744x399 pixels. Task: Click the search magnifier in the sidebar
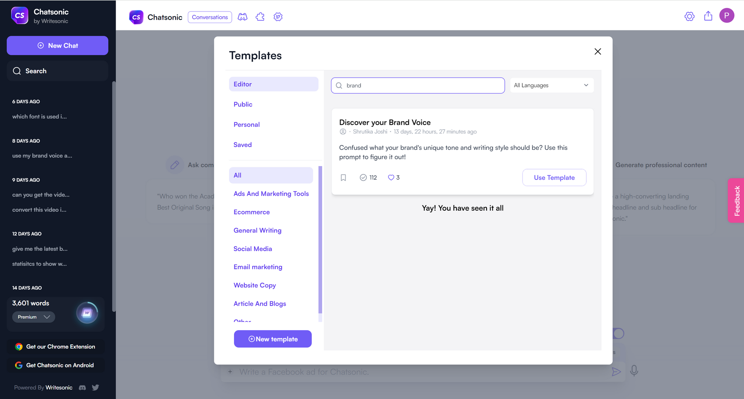(16, 71)
